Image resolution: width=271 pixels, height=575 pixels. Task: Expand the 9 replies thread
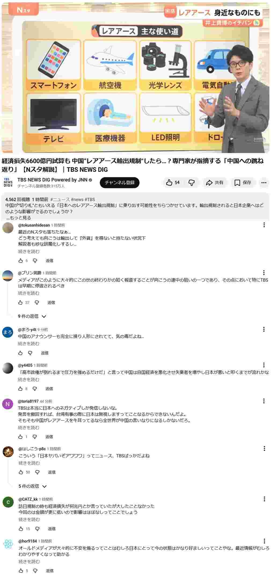(32, 316)
